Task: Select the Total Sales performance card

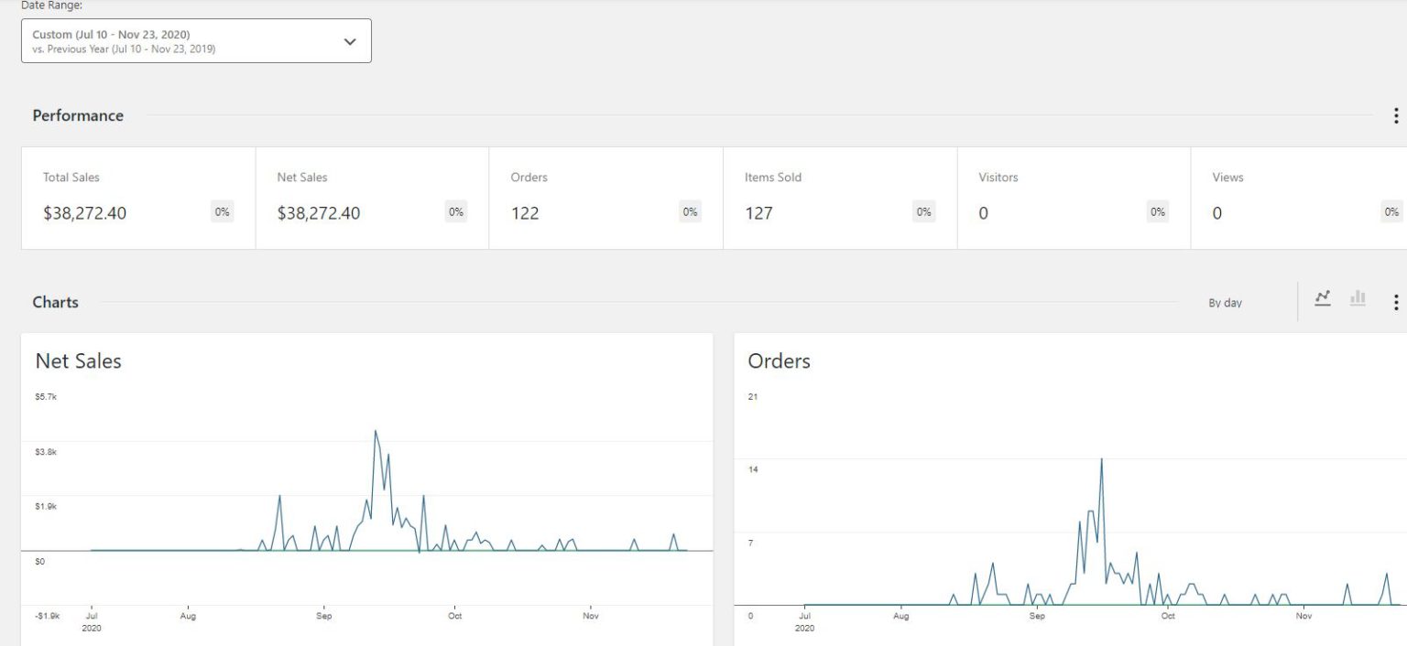Action: (x=138, y=198)
